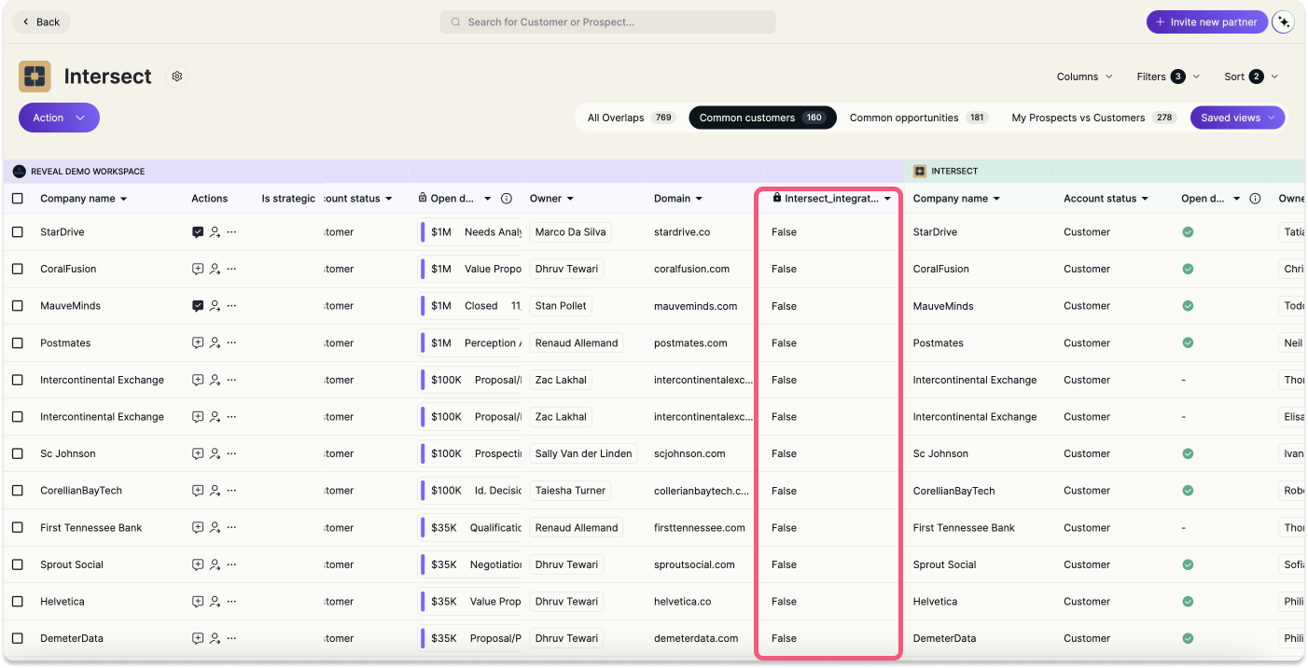Click the add comment icon for CoralFusion
1308x668 pixels.
point(198,269)
